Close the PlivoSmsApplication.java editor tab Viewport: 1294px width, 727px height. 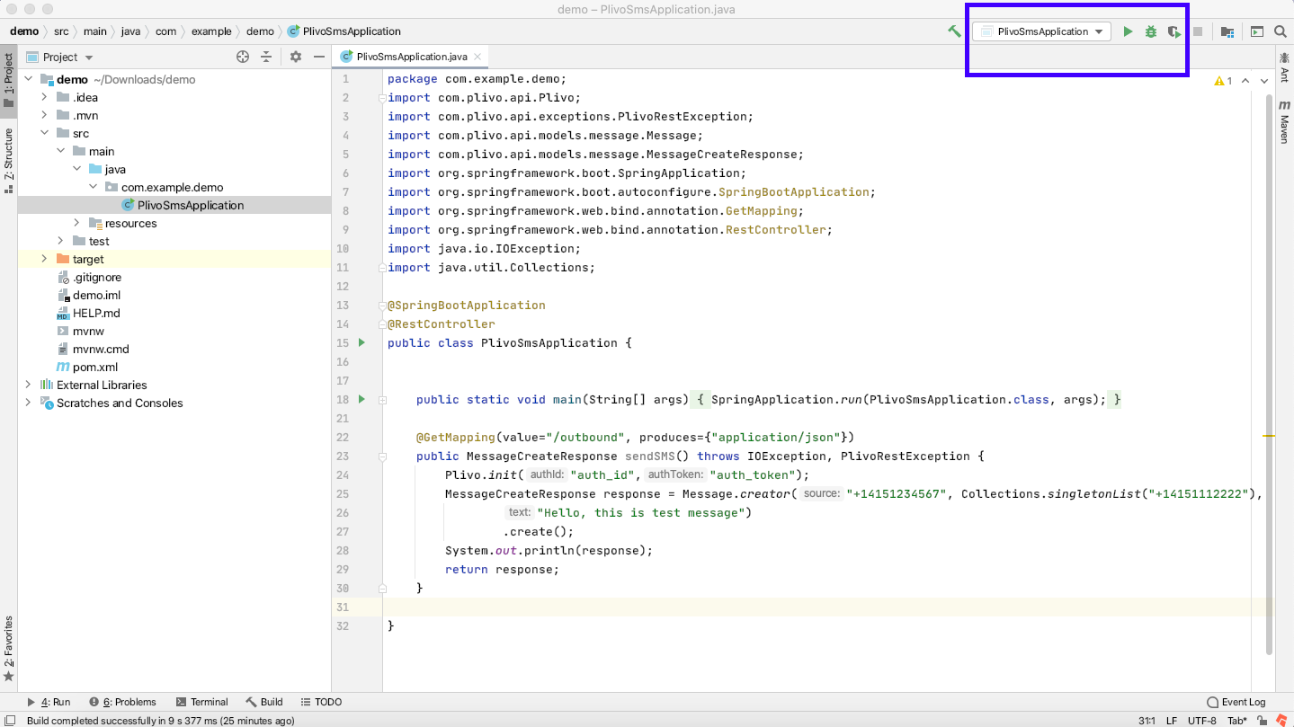477,56
